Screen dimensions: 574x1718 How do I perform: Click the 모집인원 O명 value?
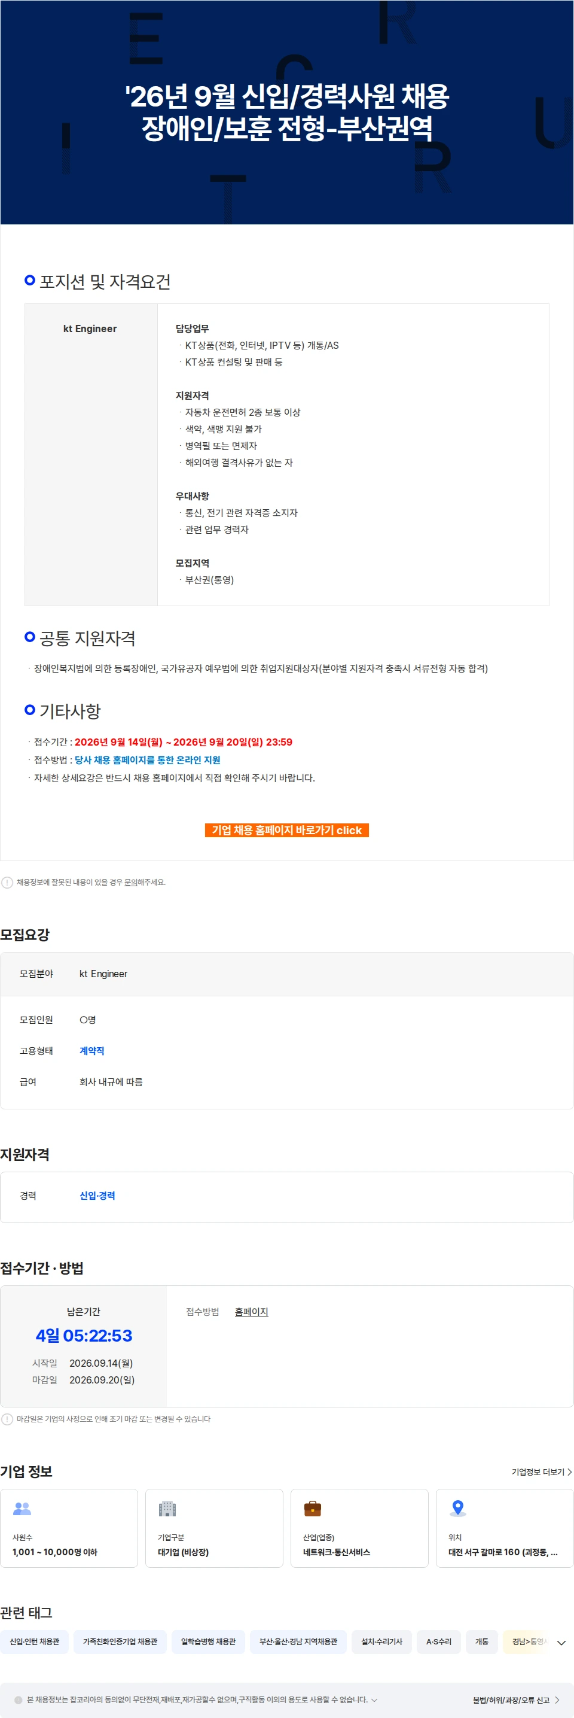tap(87, 1020)
